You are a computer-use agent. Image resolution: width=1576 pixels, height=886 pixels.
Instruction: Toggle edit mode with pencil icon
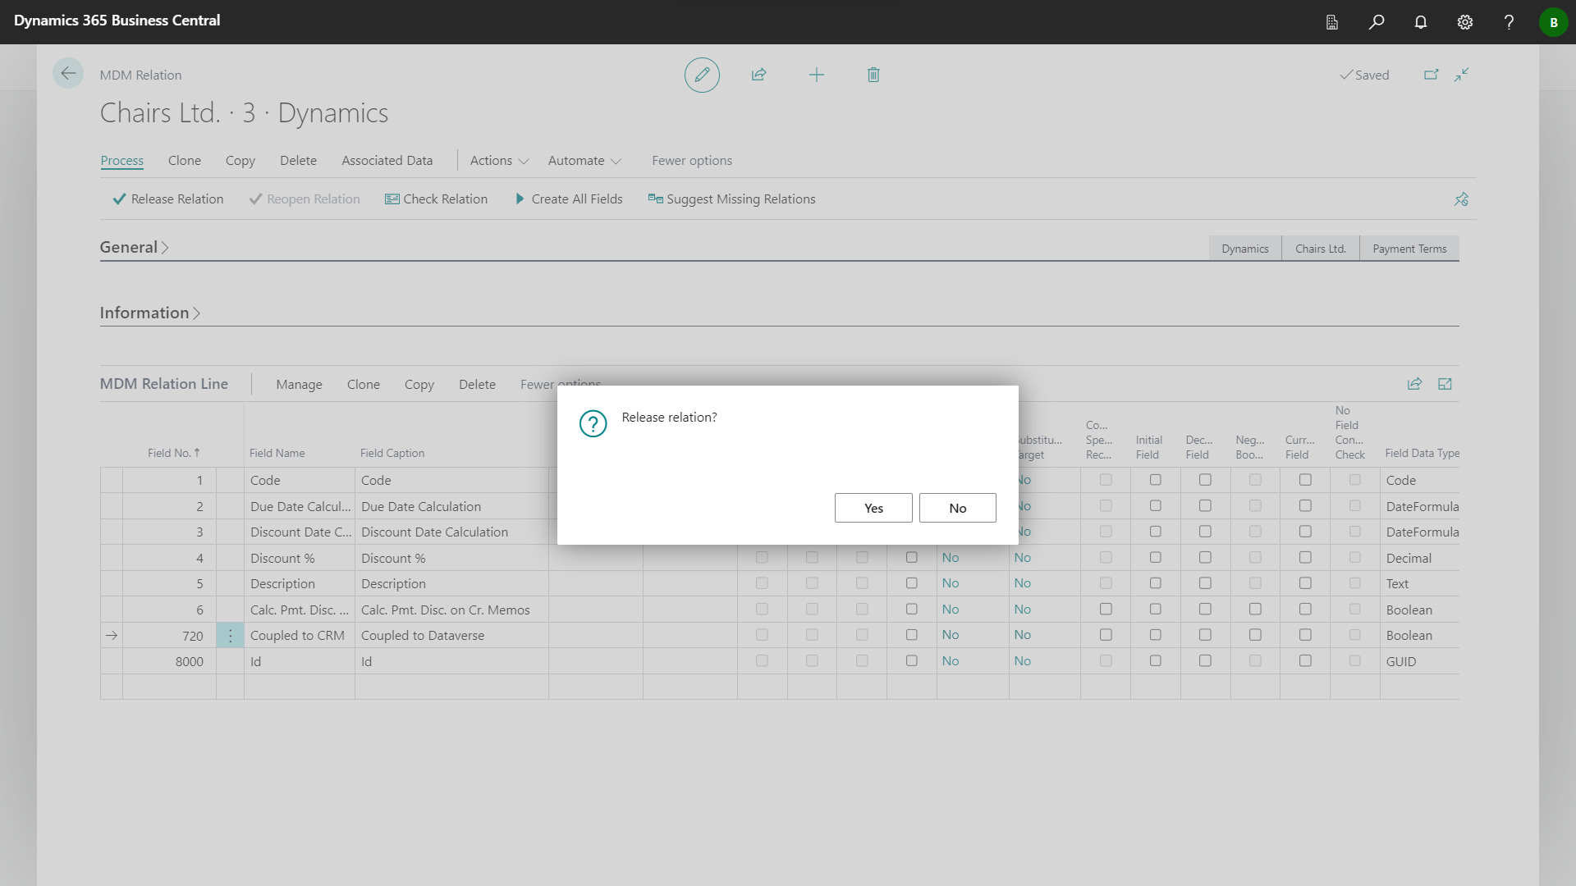pos(702,75)
